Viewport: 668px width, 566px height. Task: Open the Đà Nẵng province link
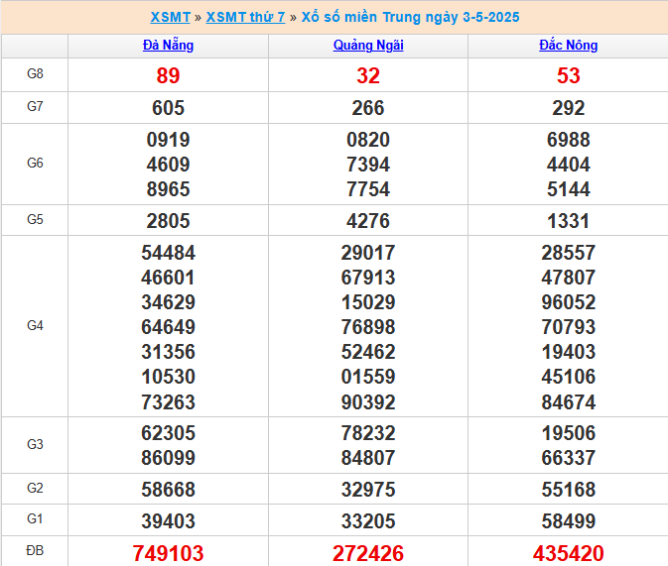tap(168, 46)
